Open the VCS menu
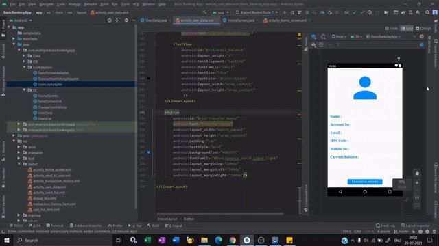This screenshot has height=246, width=439. 136,5
